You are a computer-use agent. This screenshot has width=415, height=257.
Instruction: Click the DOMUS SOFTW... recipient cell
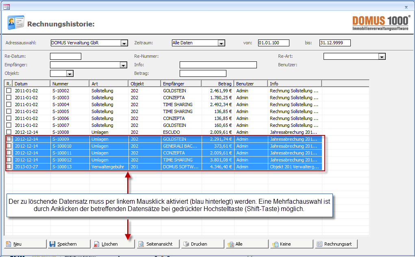point(180,167)
